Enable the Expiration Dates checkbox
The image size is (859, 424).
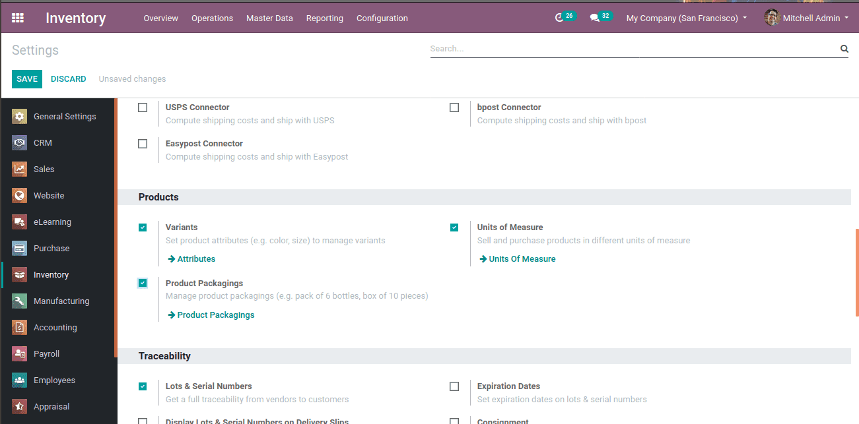pos(454,386)
